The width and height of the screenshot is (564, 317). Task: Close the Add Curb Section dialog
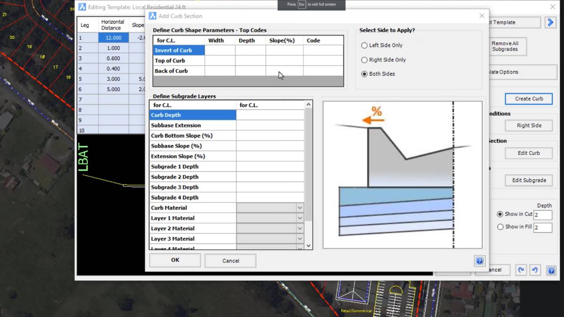click(482, 16)
